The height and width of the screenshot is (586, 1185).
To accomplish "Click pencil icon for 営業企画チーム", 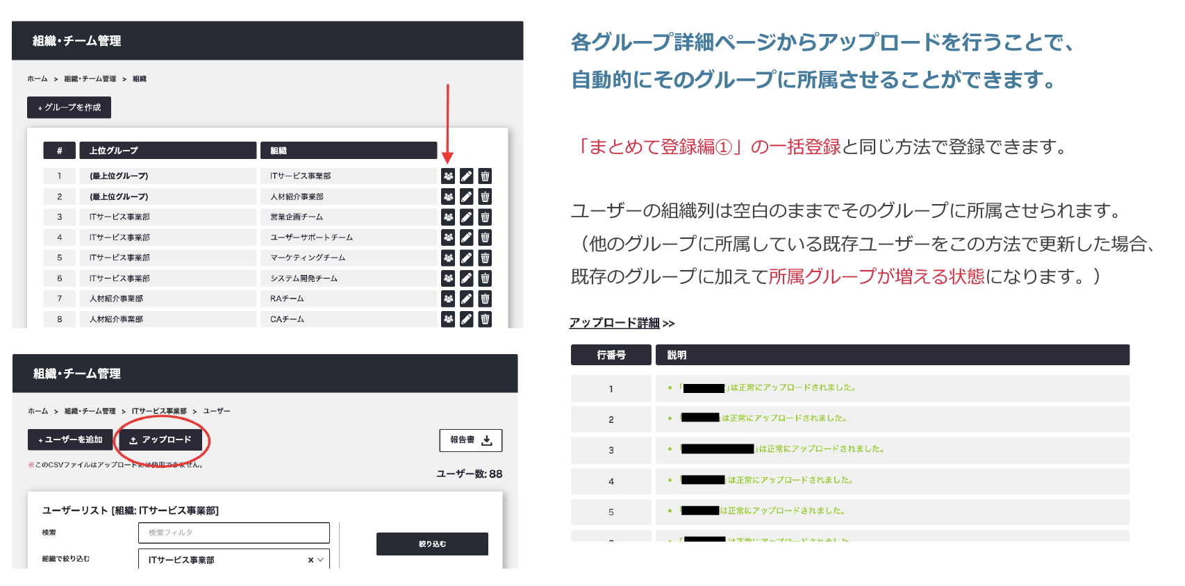I will pos(467,217).
